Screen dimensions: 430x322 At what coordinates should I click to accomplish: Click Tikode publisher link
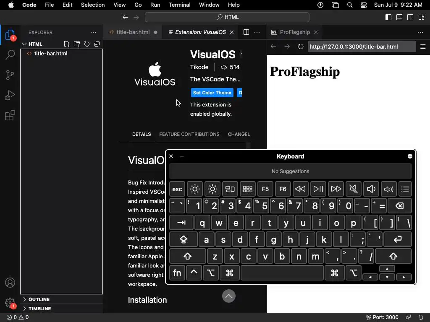[199, 67]
